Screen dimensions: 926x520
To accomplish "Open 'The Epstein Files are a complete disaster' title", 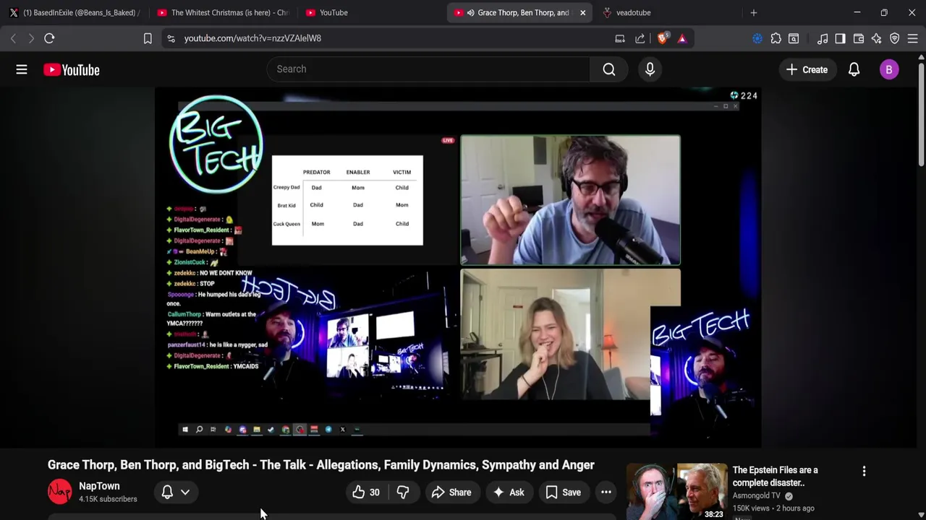I will tap(775, 477).
